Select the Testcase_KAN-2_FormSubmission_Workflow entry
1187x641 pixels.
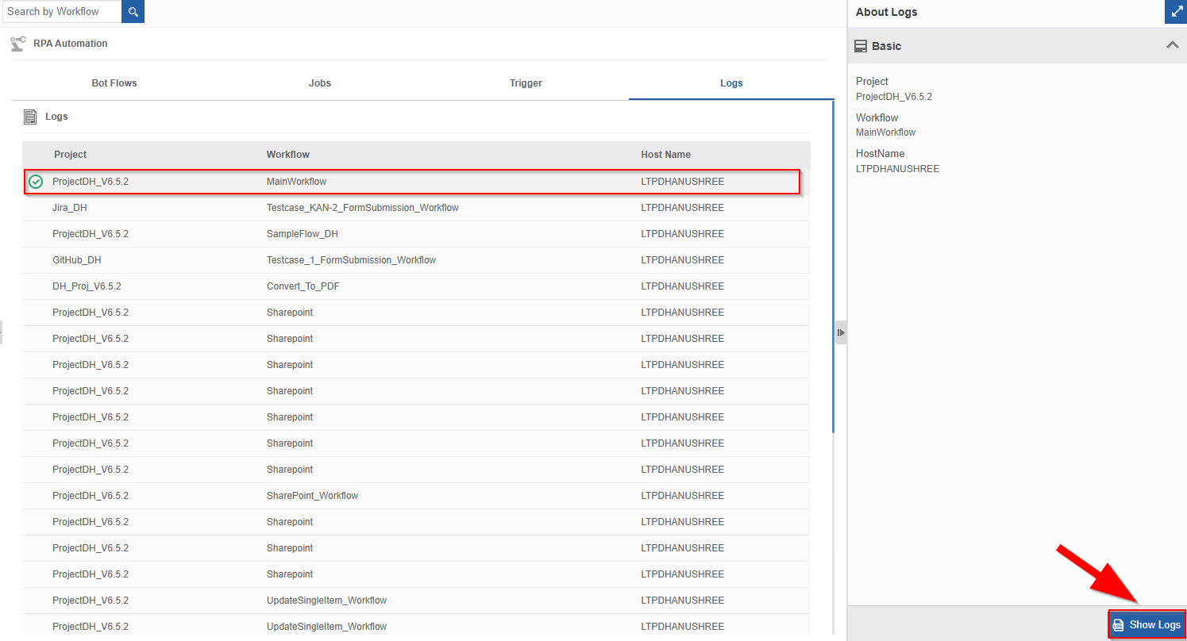point(363,208)
